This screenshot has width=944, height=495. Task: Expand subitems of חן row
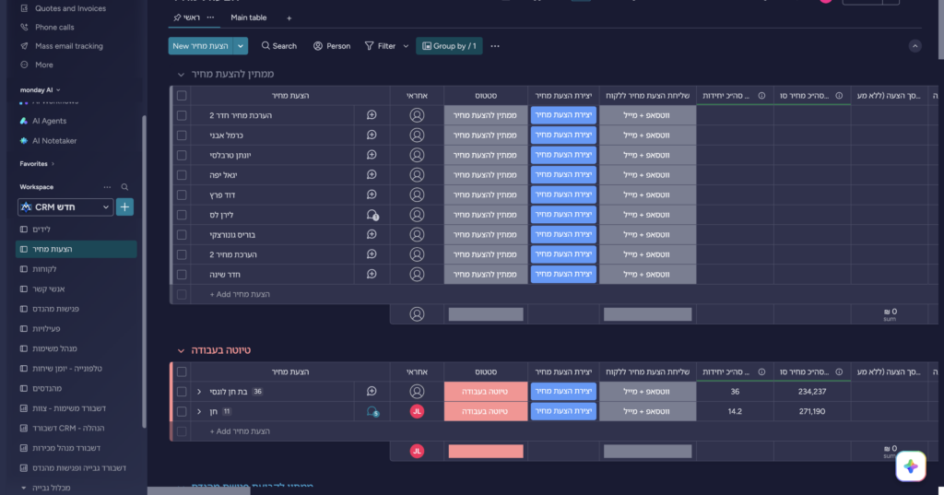199,411
